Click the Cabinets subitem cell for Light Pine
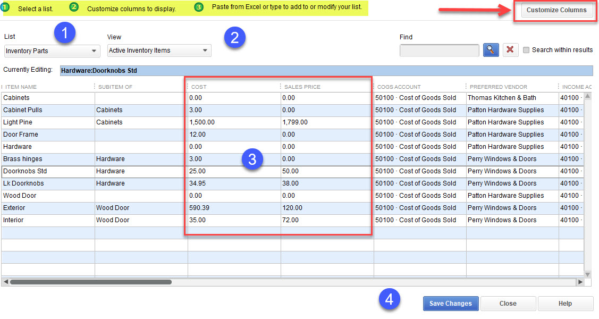 [x=141, y=122]
